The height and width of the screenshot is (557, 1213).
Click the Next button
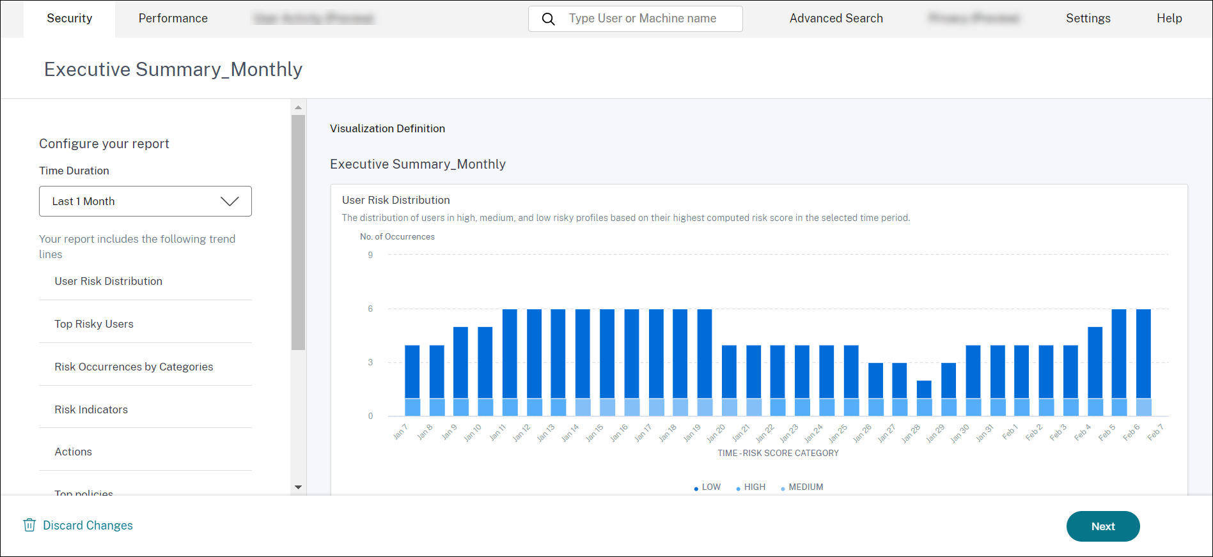[x=1102, y=526]
